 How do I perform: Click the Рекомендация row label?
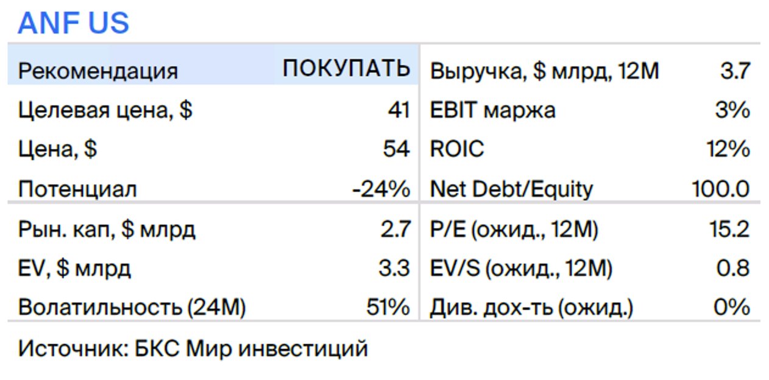pyautogui.click(x=98, y=71)
